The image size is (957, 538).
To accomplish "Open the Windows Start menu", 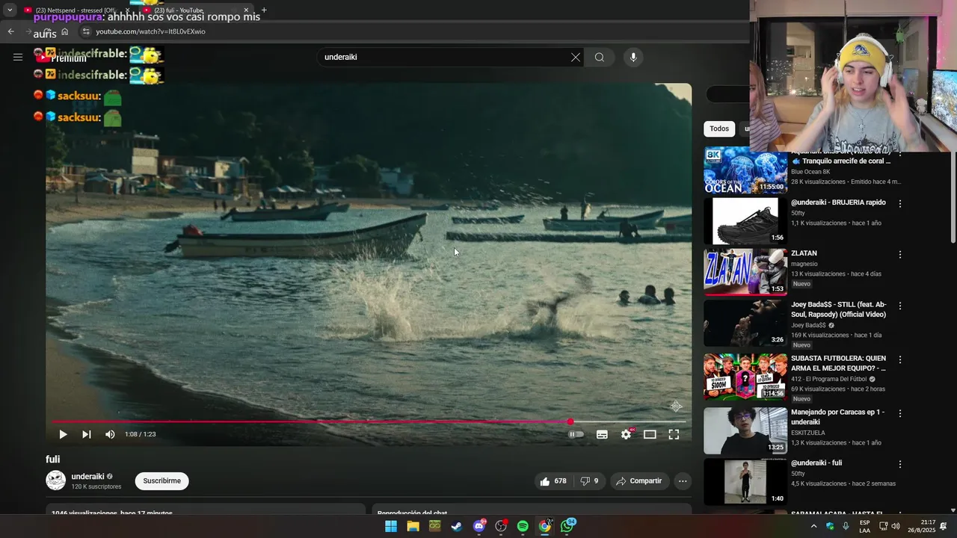I will pyautogui.click(x=391, y=526).
